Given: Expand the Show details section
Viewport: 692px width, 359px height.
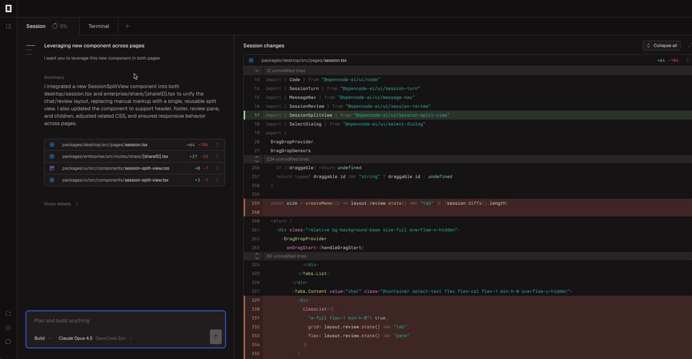Looking at the screenshot, I should click(x=61, y=204).
